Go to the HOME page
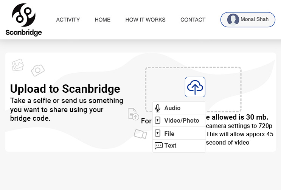 [102, 20]
